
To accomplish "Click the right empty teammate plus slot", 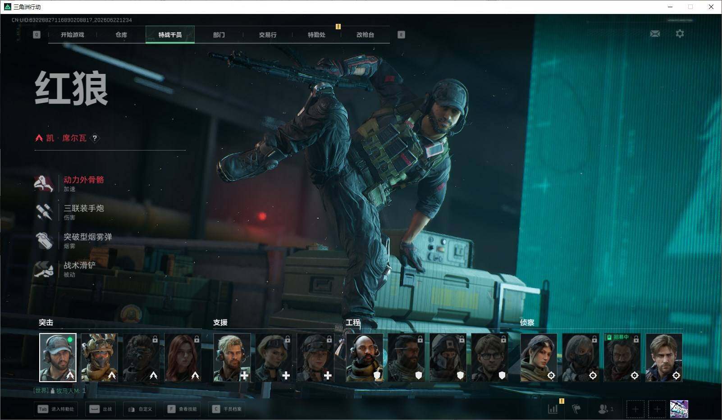I will pos(657,409).
